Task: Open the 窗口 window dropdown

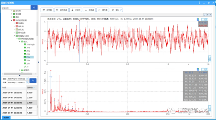Action: [x=116, y=10]
